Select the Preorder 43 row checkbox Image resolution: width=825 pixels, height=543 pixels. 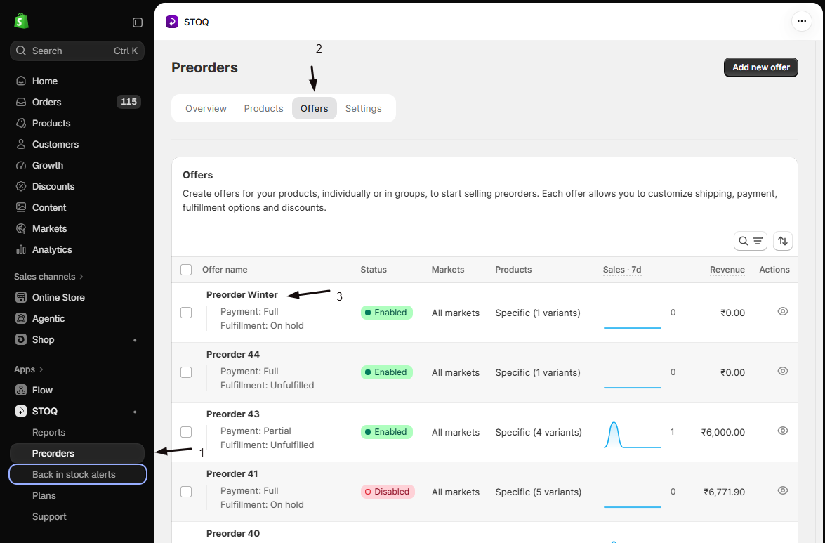tap(186, 432)
